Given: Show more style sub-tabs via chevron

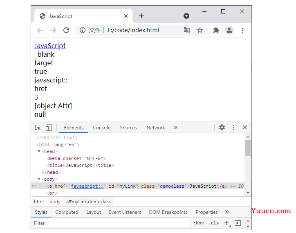Looking at the screenshot, I should point(227,212).
